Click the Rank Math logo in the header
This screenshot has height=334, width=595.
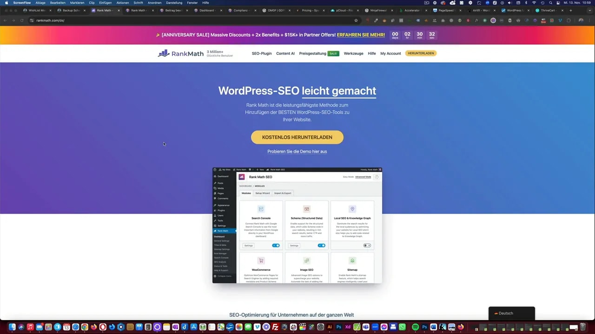coord(180,53)
